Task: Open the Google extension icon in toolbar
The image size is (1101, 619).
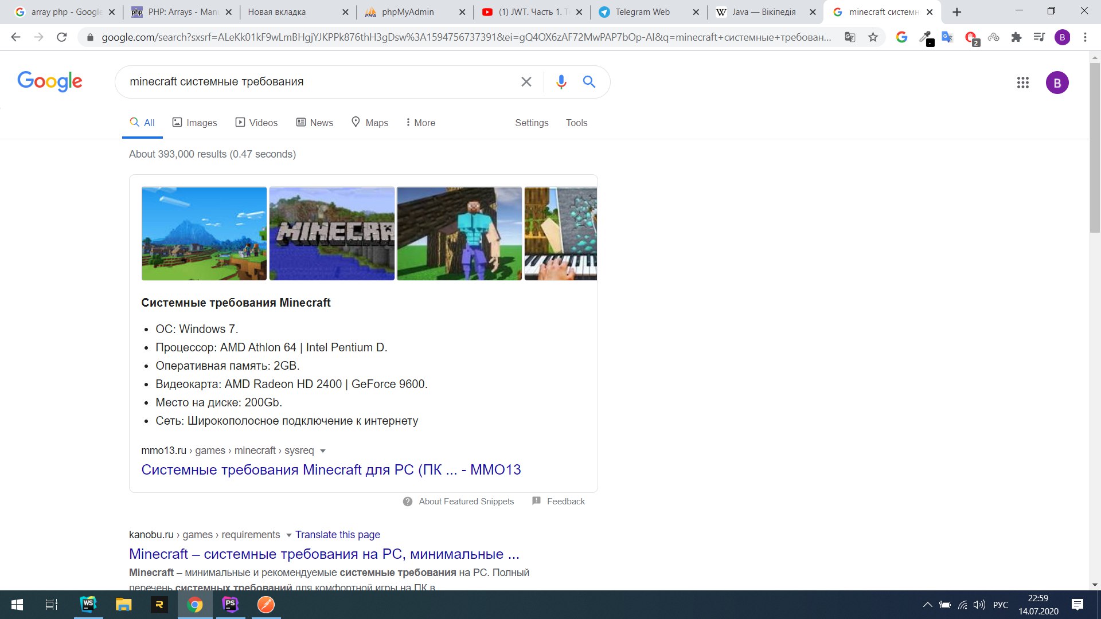Action: [901, 37]
